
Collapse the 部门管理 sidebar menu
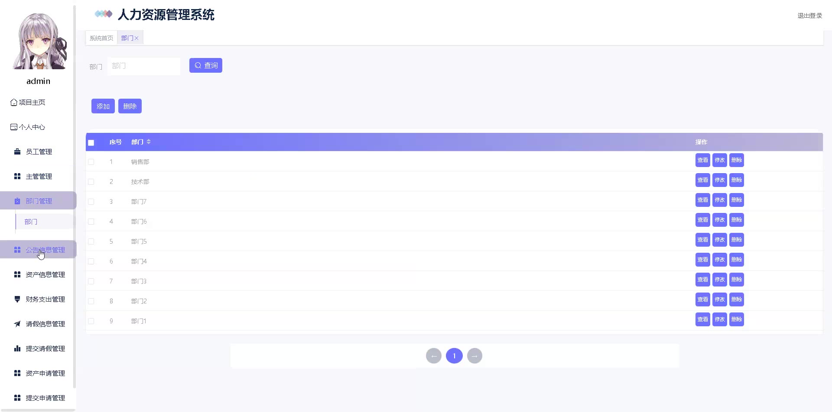pyautogui.click(x=39, y=201)
